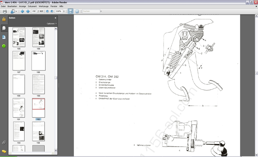Open the dropdown arrow beside the collaboration icon
This screenshot has height=157, width=258.
pos(16,11)
